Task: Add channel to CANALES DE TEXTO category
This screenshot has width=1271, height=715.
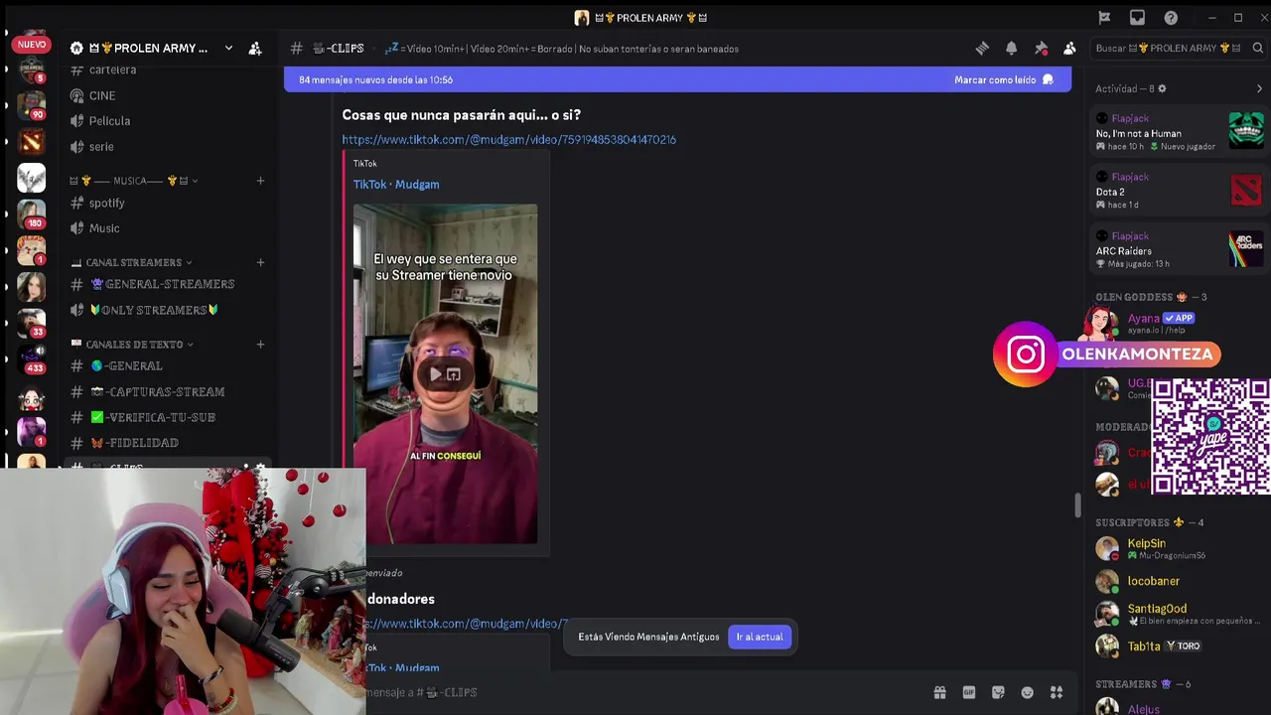Action: [x=260, y=345]
